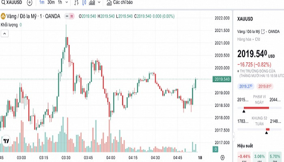Click the blue 2019.27 bid price button
The height and width of the screenshot is (162, 284).
(246, 86)
